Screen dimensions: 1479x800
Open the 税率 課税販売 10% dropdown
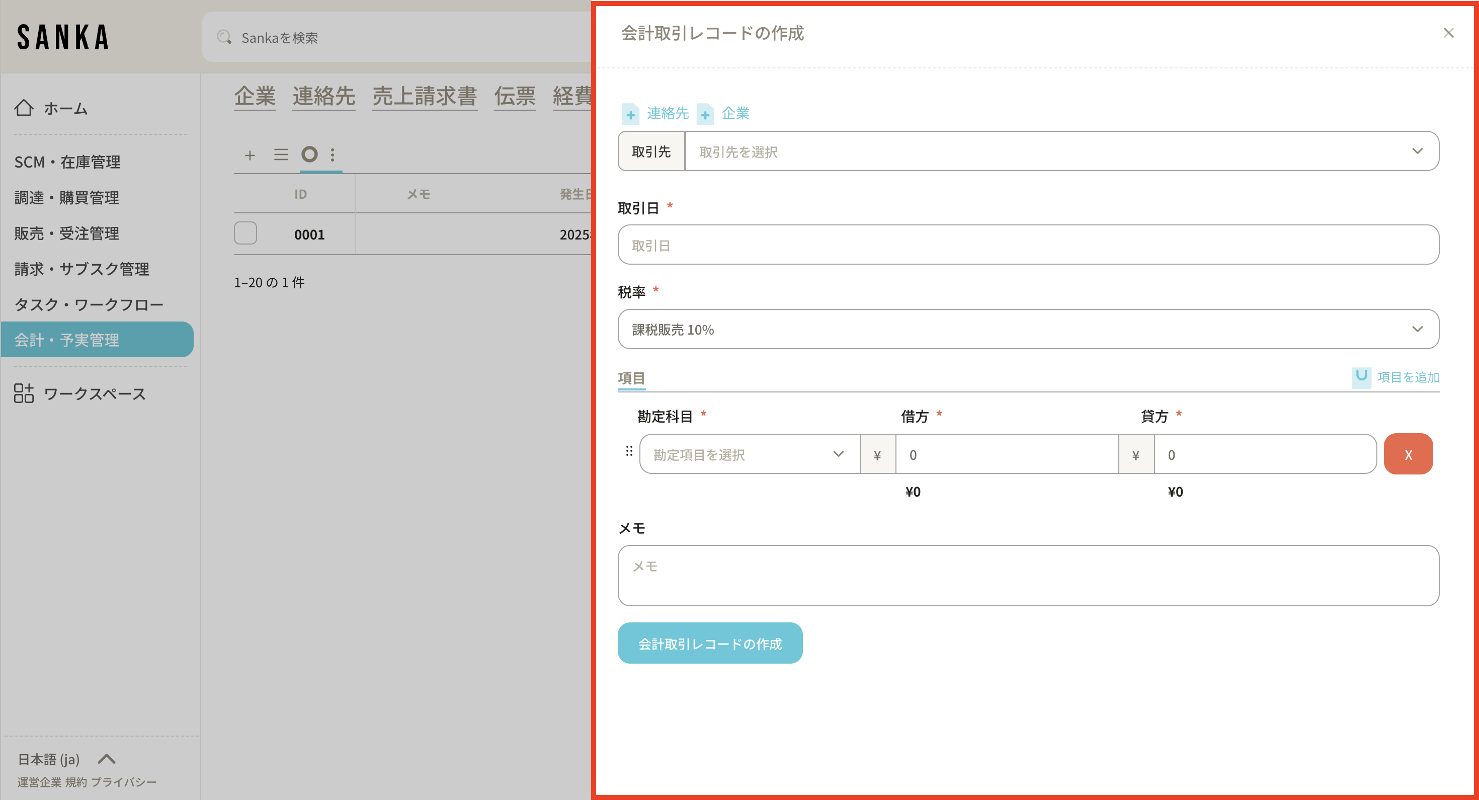[1028, 330]
